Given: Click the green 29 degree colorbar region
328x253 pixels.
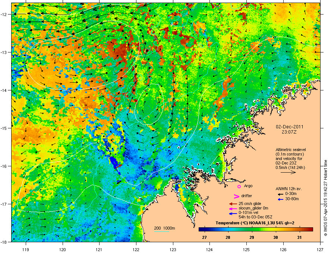Looking at the screenshot, I should pyautogui.click(x=252, y=230).
